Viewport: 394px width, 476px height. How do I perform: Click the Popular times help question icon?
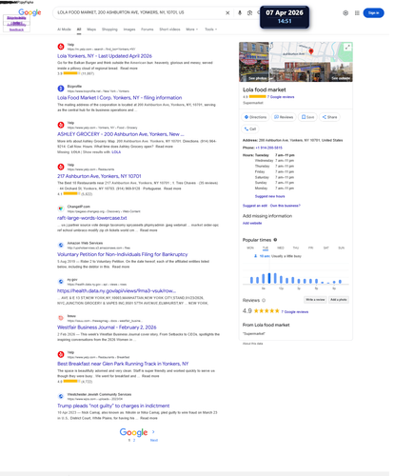click(275, 240)
